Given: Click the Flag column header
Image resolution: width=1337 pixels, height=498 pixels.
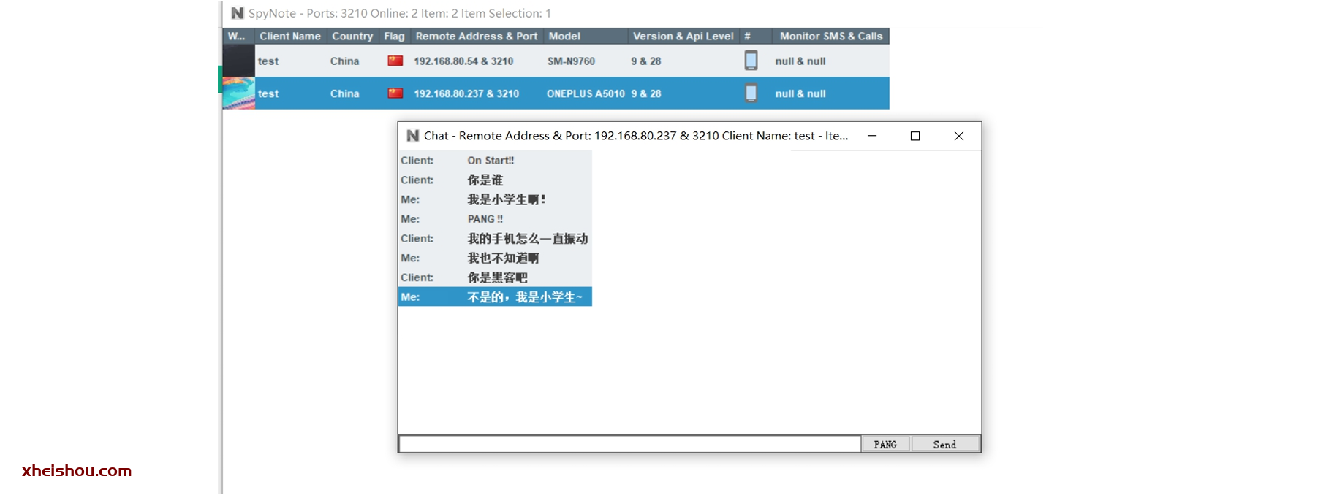Looking at the screenshot, I should [394, 36].
